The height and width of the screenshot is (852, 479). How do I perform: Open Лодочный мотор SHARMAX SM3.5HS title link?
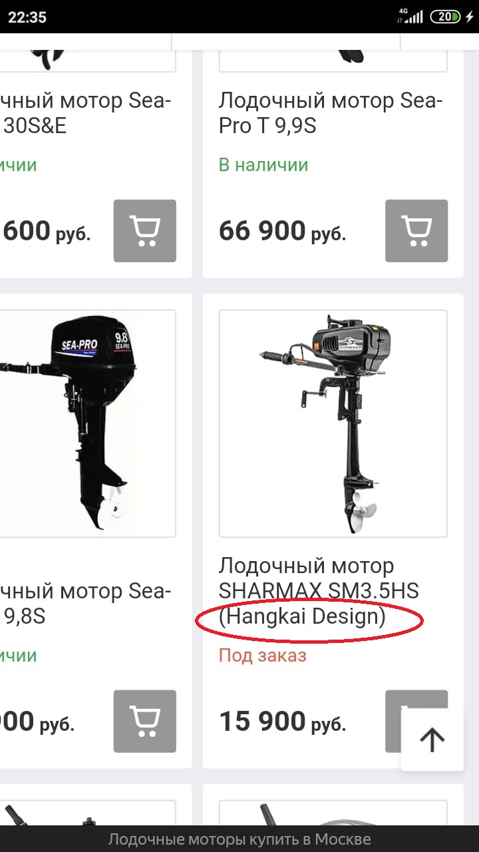319,591
